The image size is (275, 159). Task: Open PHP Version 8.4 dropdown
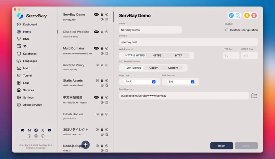click(x=181, y=82)
